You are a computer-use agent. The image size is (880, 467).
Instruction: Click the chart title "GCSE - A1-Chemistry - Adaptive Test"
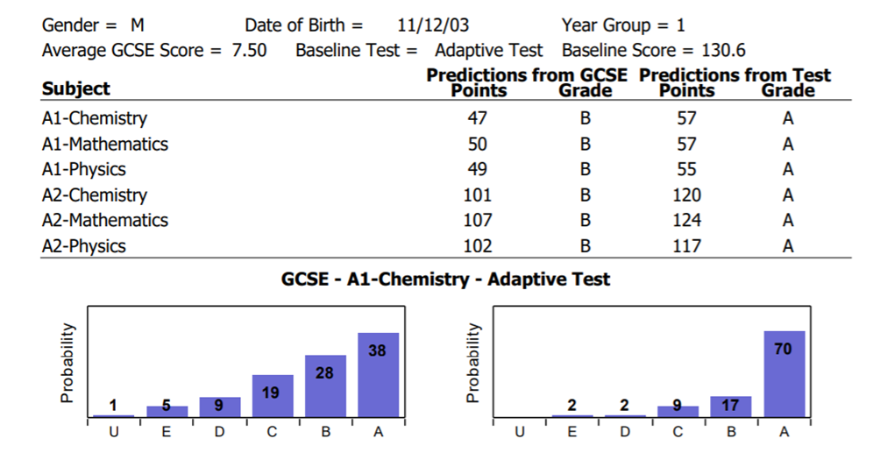(445, 279)
